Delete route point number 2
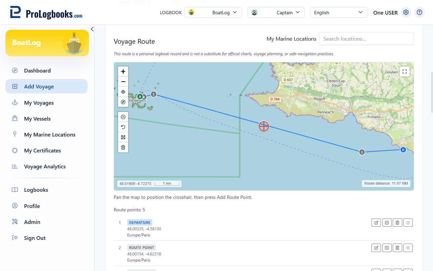 point(397,248)
